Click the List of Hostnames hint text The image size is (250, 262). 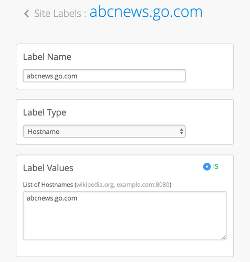point(97,185)
